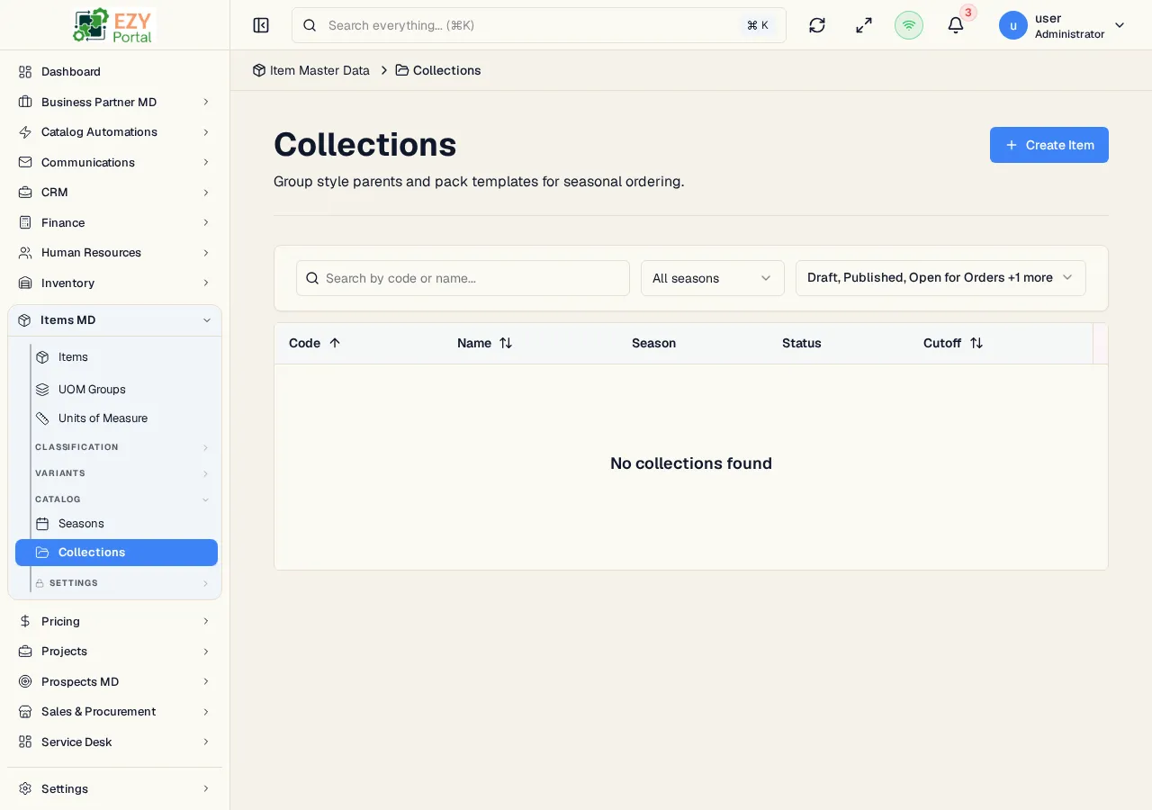Select the Collections submenu entry
The height and width of the screenshot is (810, 1152).
116,553
